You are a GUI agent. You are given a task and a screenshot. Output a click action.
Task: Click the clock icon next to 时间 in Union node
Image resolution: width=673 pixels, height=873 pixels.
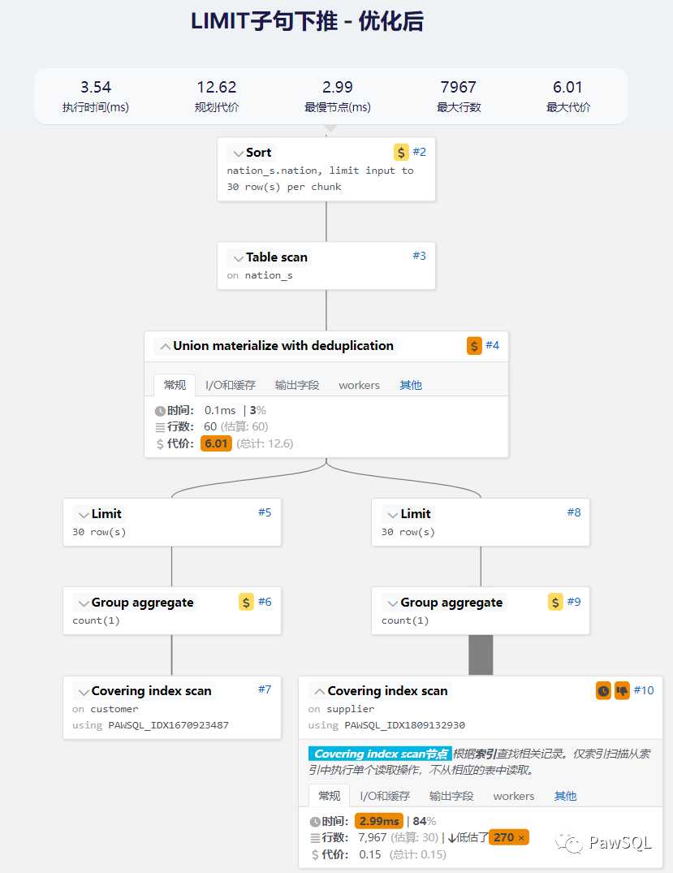(x=160, y=411)
